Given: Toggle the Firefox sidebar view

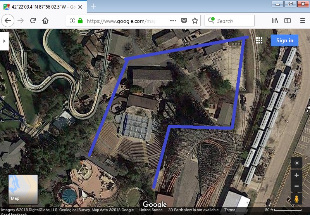Looking at the screenshot, I should point(288,21).
